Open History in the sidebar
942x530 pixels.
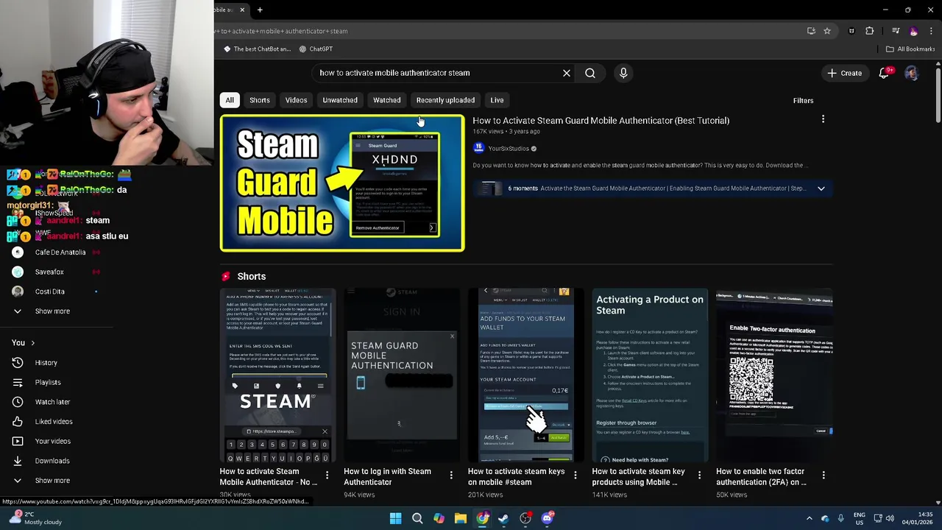click(46, 363)
